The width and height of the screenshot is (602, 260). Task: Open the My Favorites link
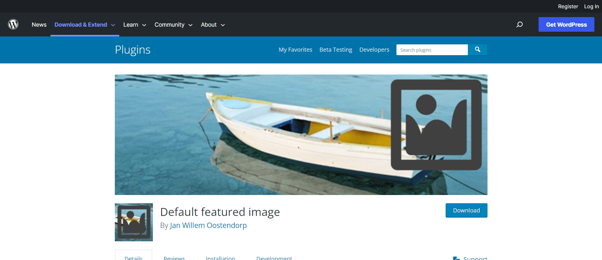pyautogui.click(x=295, y=50)
